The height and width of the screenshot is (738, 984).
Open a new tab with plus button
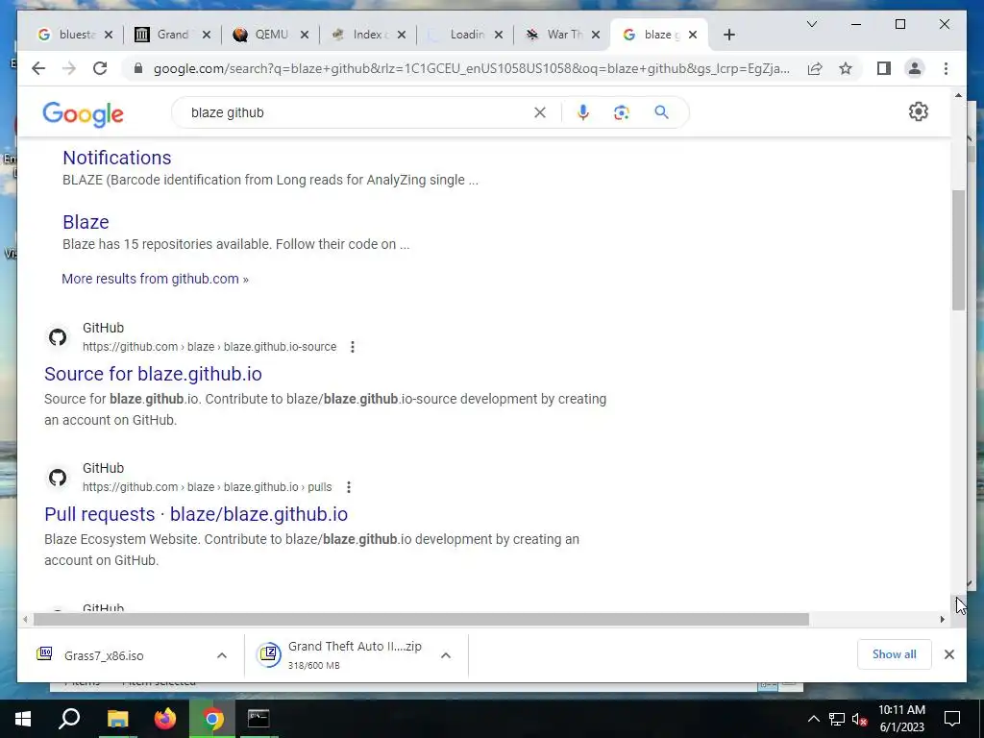click(x=728, y=35)
